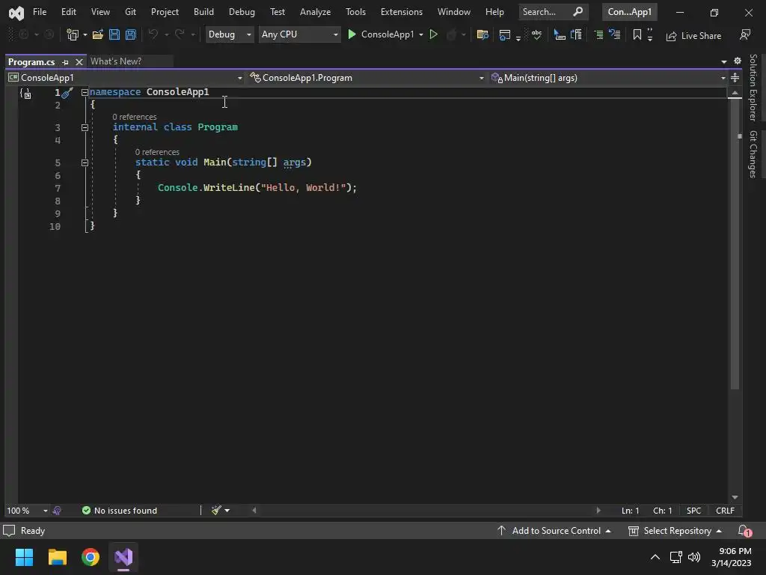Click the uncomment lines icon with blue arrow
The image size is (766, 575).
pyautogui.click(x=615, y=34)
